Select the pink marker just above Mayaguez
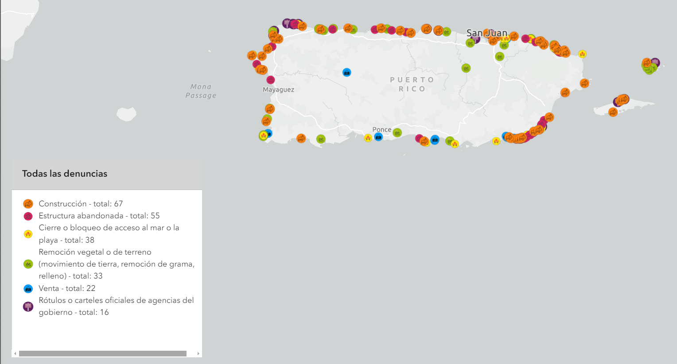The height and width of the screenshot is (364, 677). (271, 80)
